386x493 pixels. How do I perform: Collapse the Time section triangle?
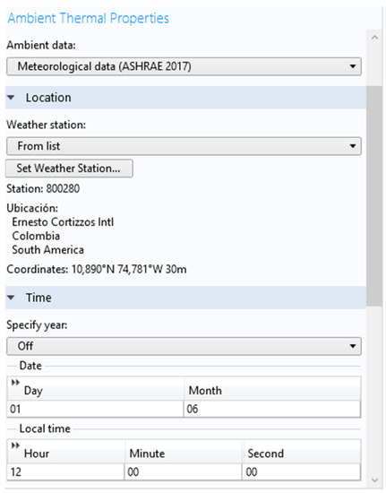coord(11,298)
